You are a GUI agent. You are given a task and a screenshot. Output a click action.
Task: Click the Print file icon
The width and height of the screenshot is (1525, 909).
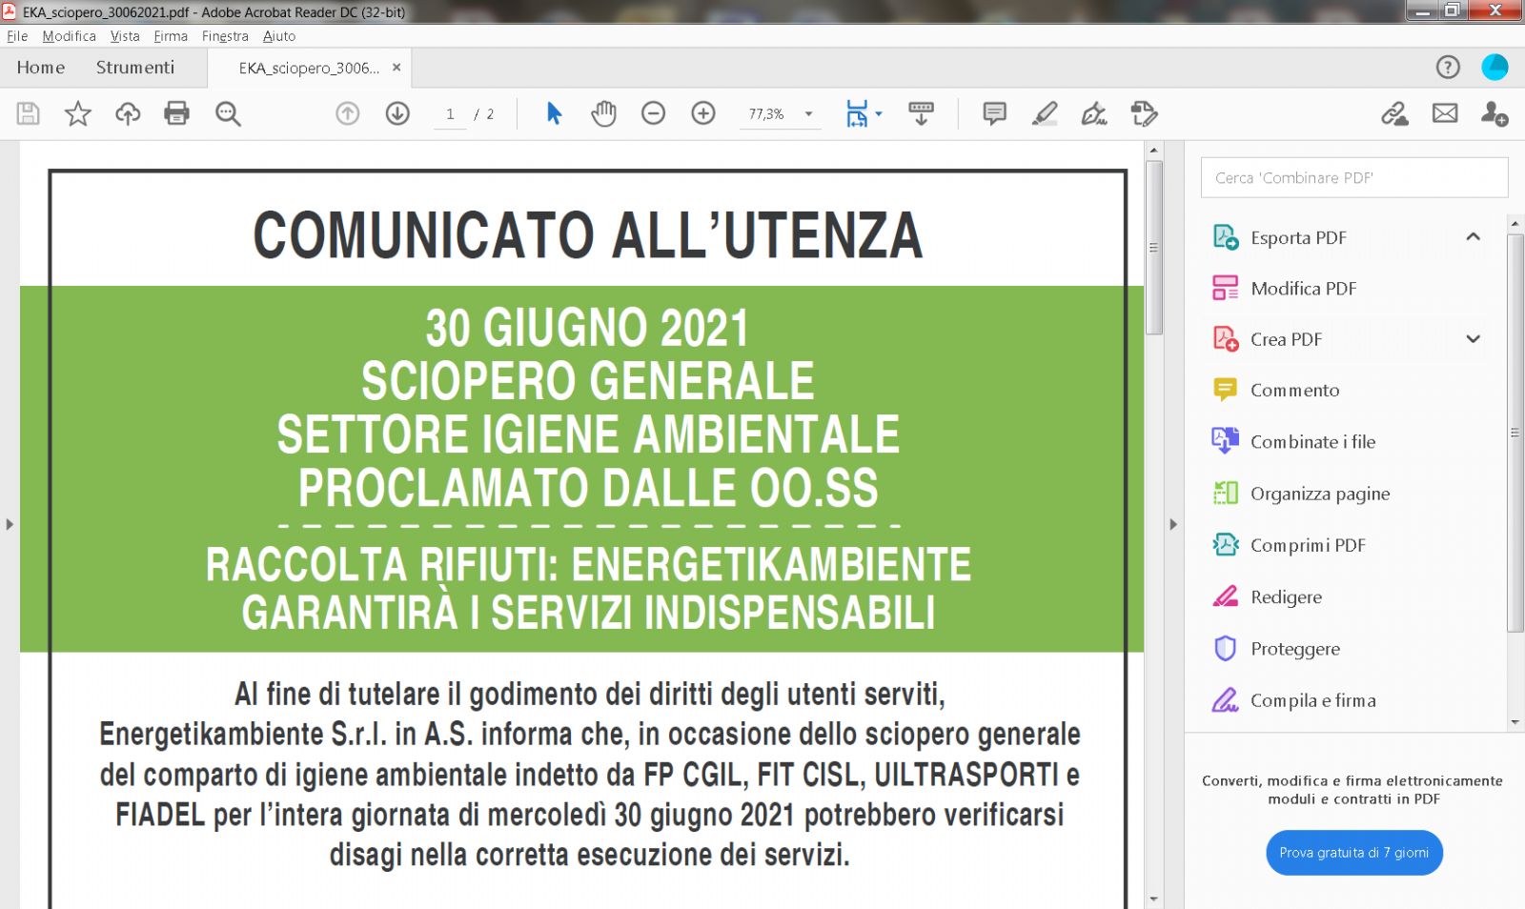coord(176,113)
